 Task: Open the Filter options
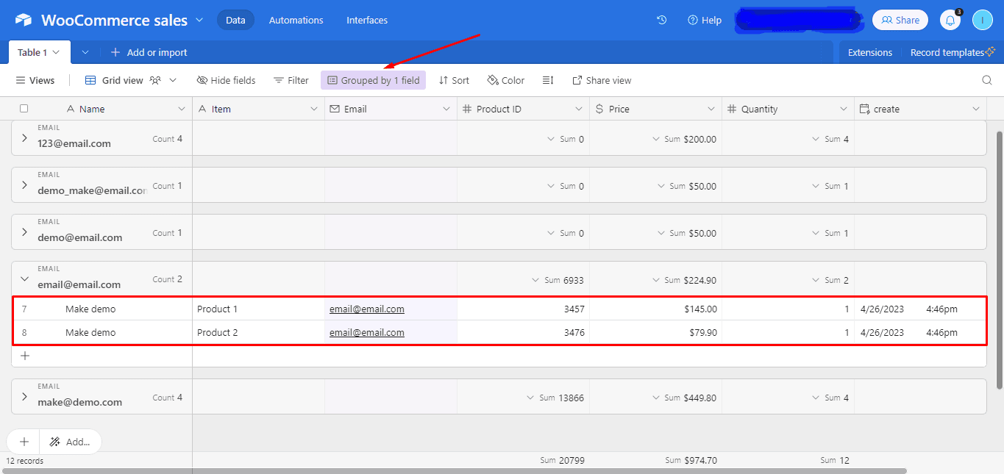tap(291, 79)
